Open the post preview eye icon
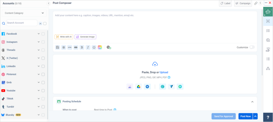This screenshot has height=122, width=273. coord(268,21)
